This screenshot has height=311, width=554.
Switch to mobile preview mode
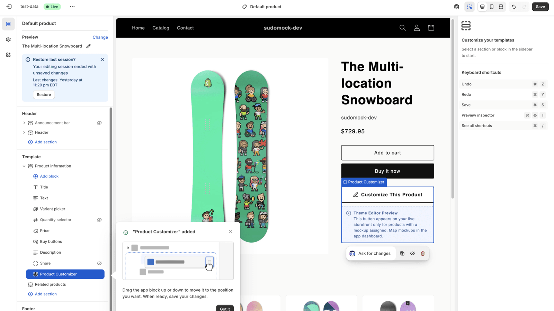coord(492,7)
